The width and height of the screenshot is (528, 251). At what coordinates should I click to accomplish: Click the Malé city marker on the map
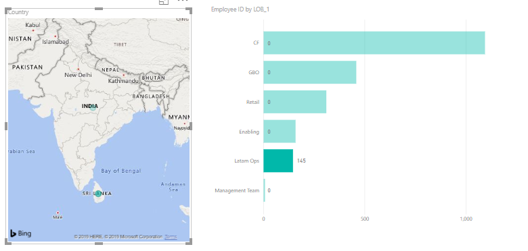pos(58,213)
